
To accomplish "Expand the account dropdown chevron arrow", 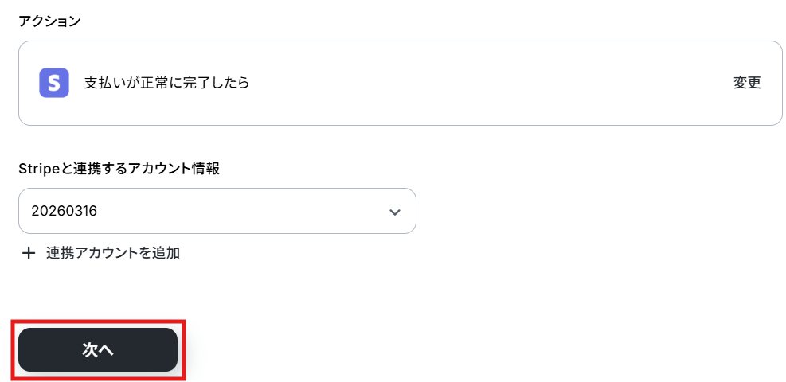I will [x=394, y=212].
